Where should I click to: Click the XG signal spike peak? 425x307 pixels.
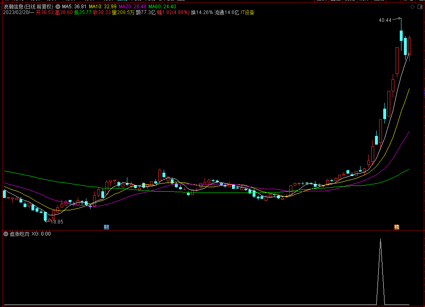[x=380, y=239]
